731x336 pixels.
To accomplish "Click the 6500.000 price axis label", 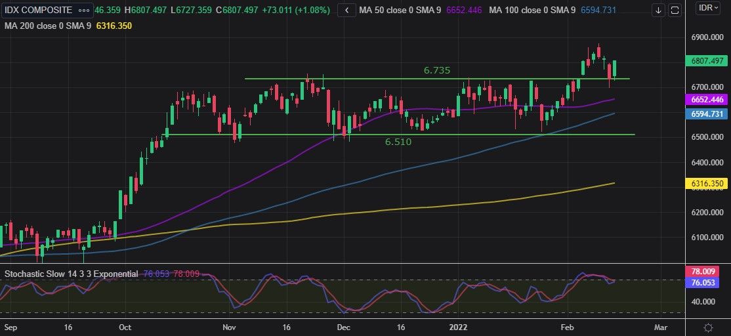I will tap(707, 137).
